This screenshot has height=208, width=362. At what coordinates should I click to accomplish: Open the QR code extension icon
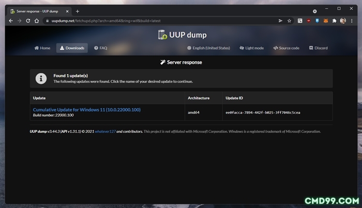pyautogui.click(x=300, y=21)
